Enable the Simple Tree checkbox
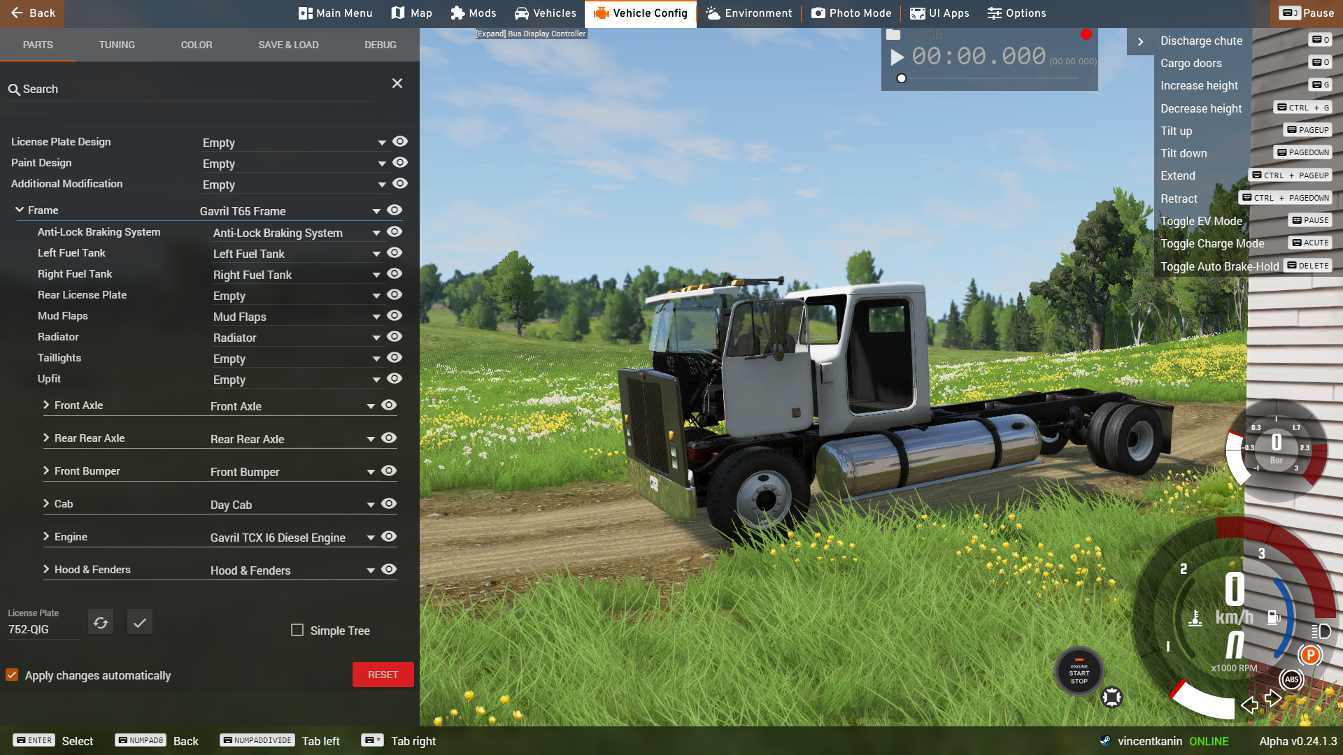 (297, 630)
